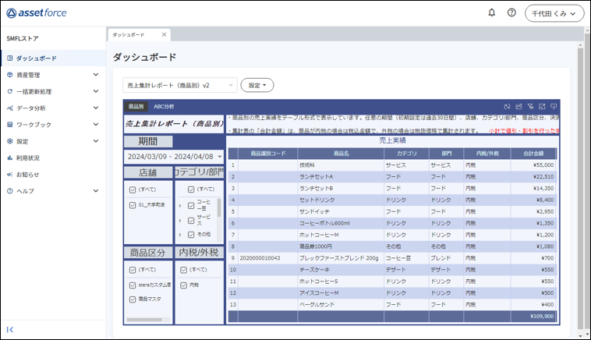Open お知らせ in the sidebar

pyautogui.click(x=53, y=175)
